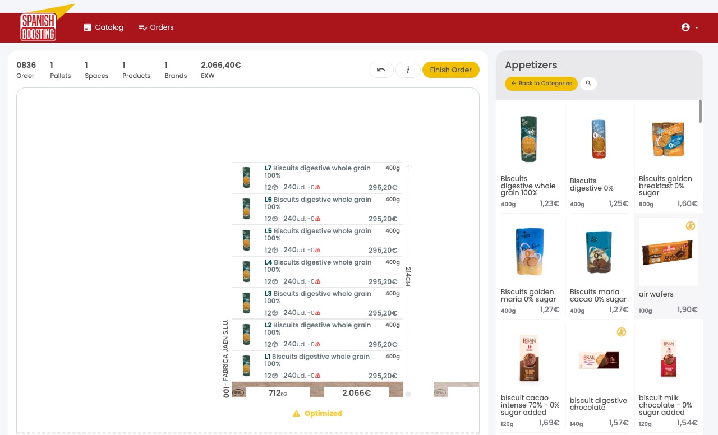Viewport: 718px width, 435px height.
Task: Click the product list scrollbar
Action: [x=700, y=111]
